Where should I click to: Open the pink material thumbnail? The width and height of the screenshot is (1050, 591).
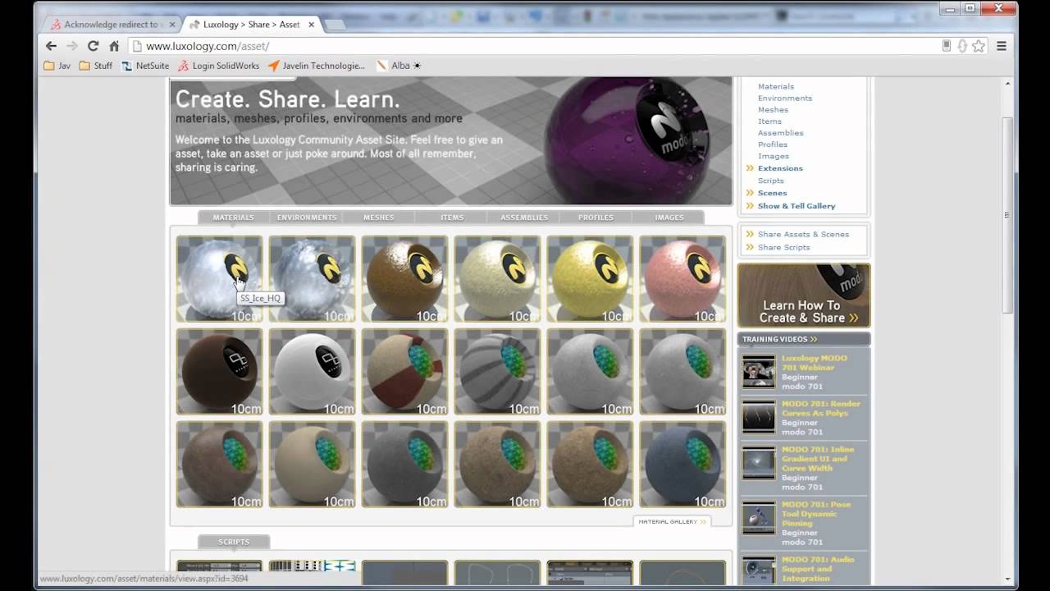(682, 278)
